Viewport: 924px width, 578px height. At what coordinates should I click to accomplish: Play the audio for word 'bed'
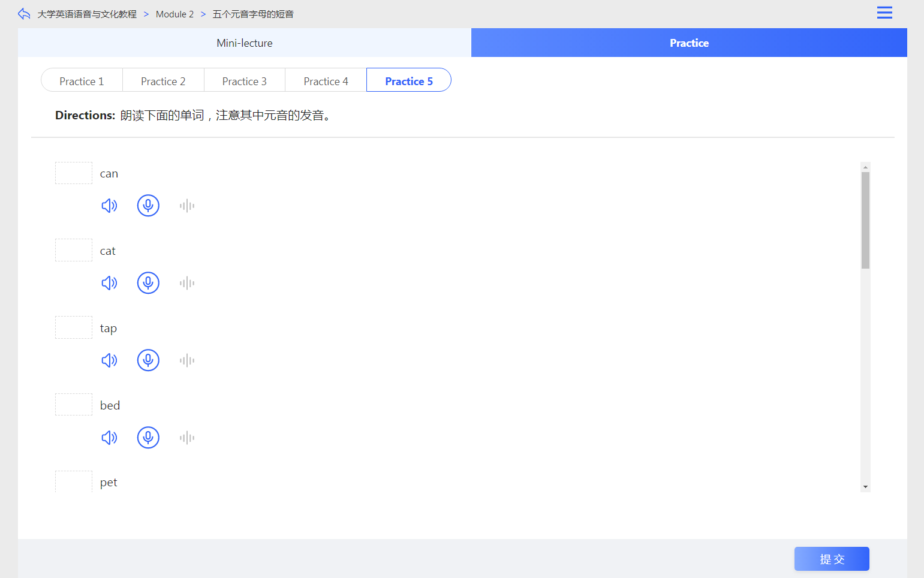click(x=109, y=438)
